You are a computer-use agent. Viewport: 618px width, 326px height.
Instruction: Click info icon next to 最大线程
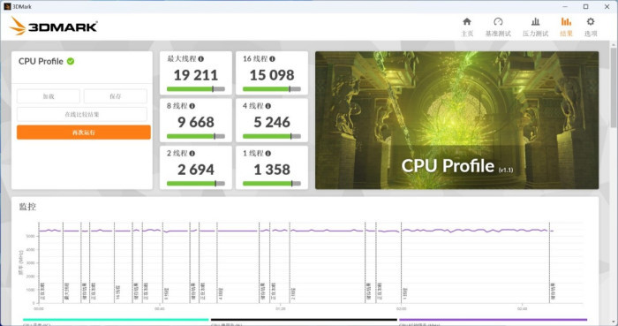click(x=201, y=58)
